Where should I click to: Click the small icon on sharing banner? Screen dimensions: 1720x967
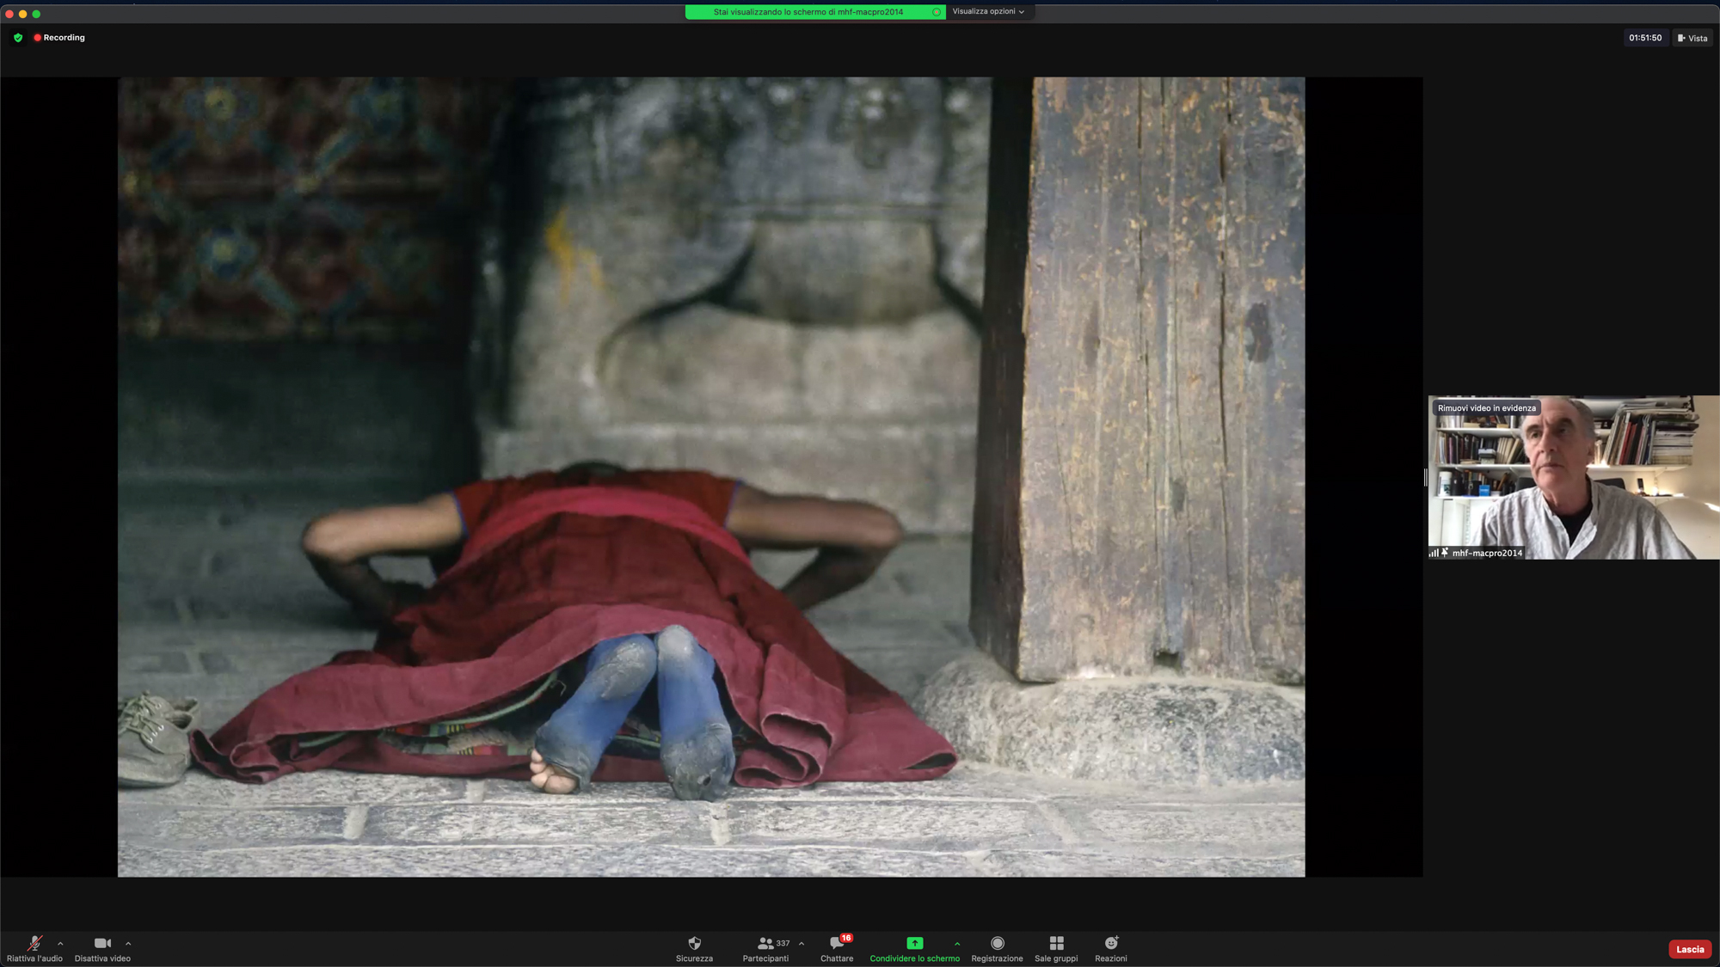click(937, 12)
